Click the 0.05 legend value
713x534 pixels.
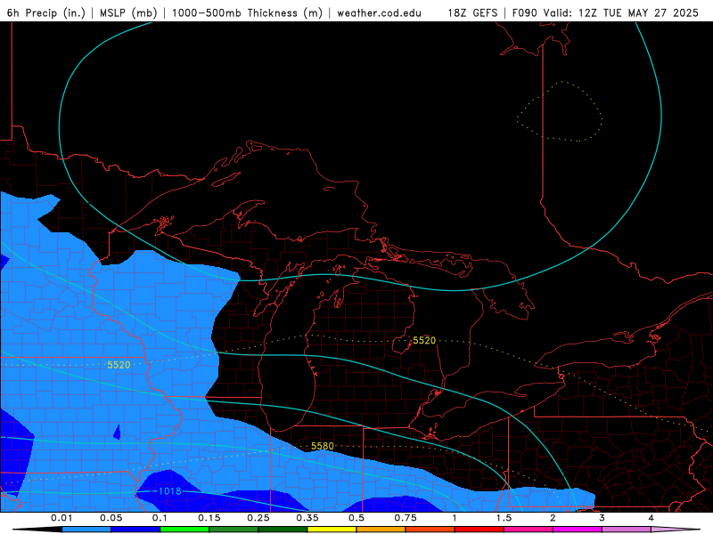111,518
